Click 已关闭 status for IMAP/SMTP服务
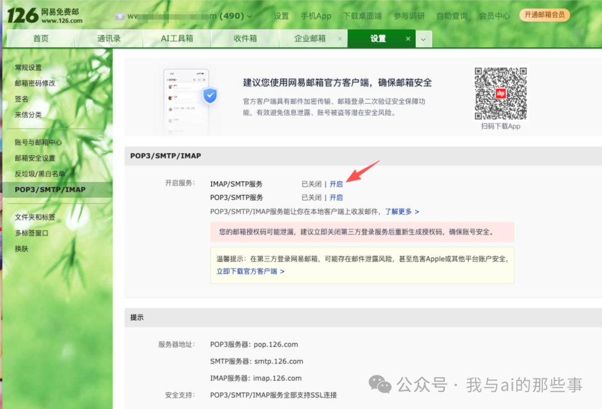Screen dimensions: 602x409 (x=312, y=184)
